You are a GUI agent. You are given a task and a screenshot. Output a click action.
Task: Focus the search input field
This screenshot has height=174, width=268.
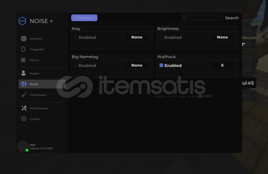point(202,17)
